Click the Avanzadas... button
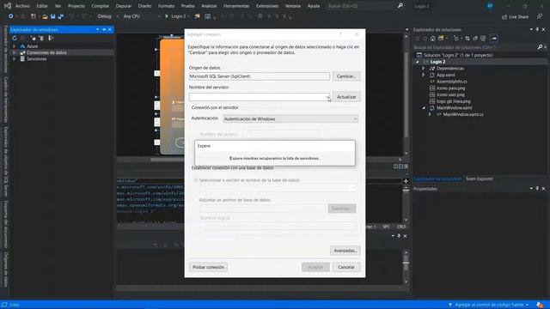 (x=345, y=251)
